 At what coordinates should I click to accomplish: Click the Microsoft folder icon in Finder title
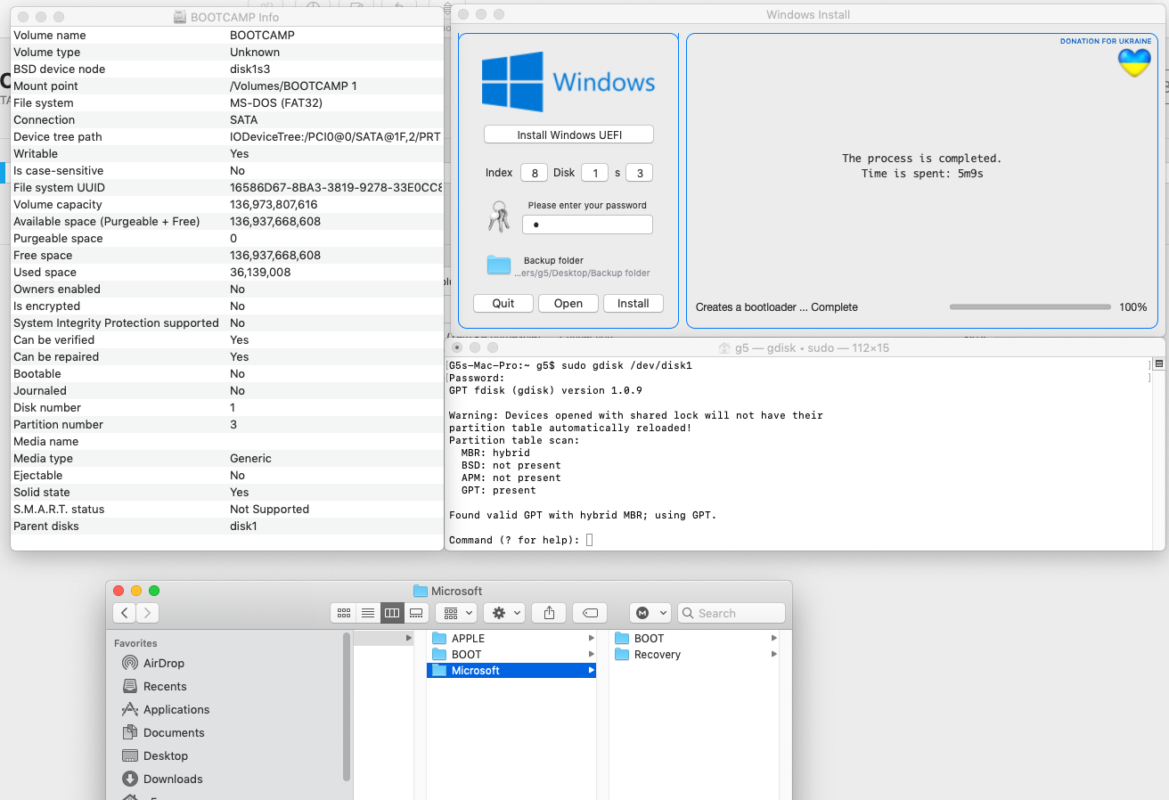pyautogui.click(x=421, y=591)
